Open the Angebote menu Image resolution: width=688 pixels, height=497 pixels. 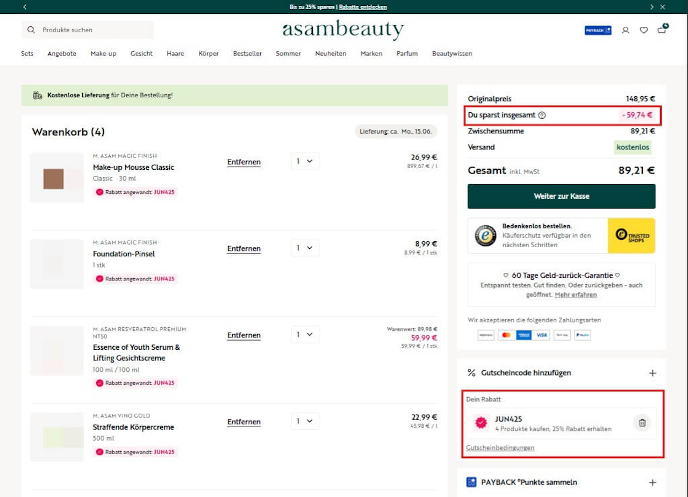pyautogui.click(x=62, y=54)
